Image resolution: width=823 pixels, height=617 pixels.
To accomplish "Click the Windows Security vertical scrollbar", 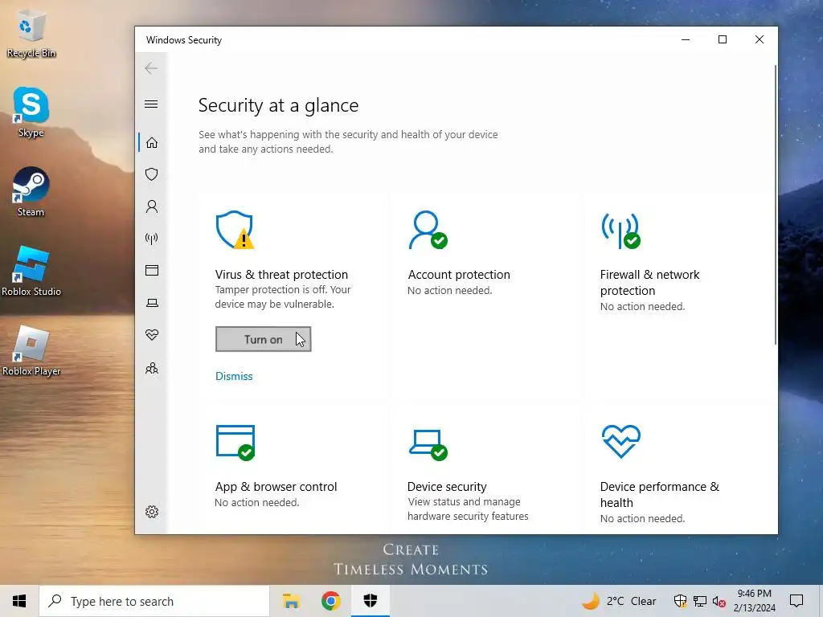I will 776,205.
